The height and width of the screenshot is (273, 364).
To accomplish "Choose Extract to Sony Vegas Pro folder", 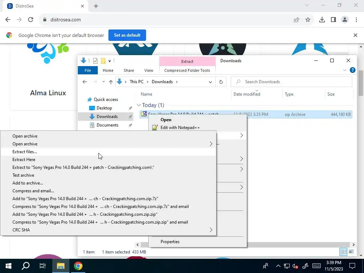I will (108, 167).
